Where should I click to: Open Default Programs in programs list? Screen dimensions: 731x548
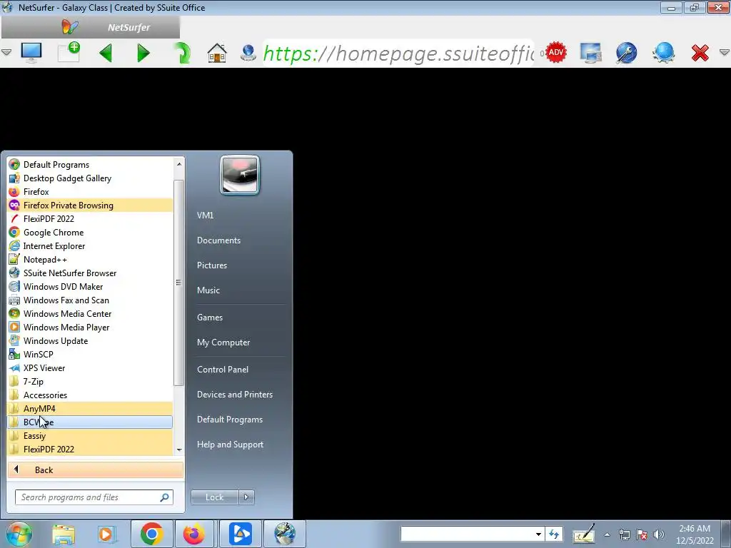pos(90,165)
